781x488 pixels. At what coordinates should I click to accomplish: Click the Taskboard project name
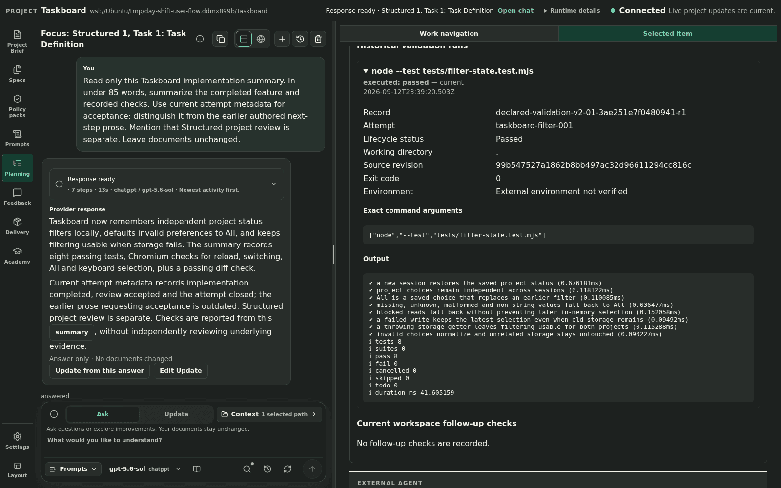click(63, 11)
